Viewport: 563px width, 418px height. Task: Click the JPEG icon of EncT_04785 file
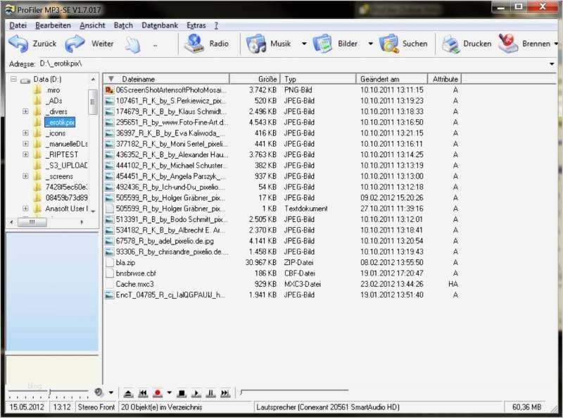[x=109, y=295]
